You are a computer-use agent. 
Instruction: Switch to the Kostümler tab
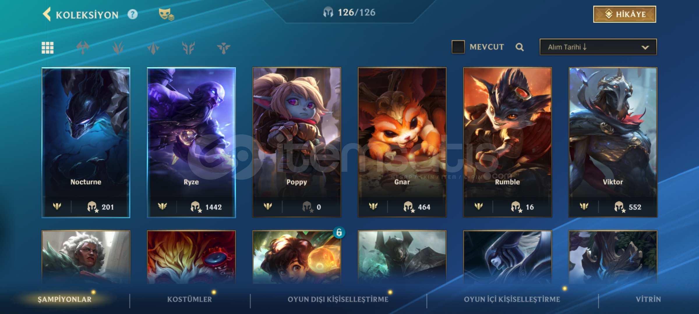click(190, 299)
